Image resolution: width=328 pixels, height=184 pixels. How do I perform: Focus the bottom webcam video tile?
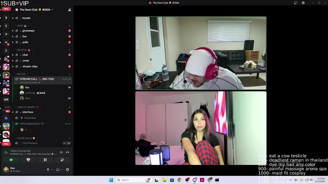coord(201,128)
